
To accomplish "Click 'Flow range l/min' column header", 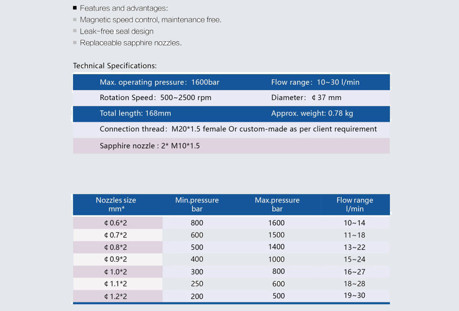I will [x=355, y=204].
